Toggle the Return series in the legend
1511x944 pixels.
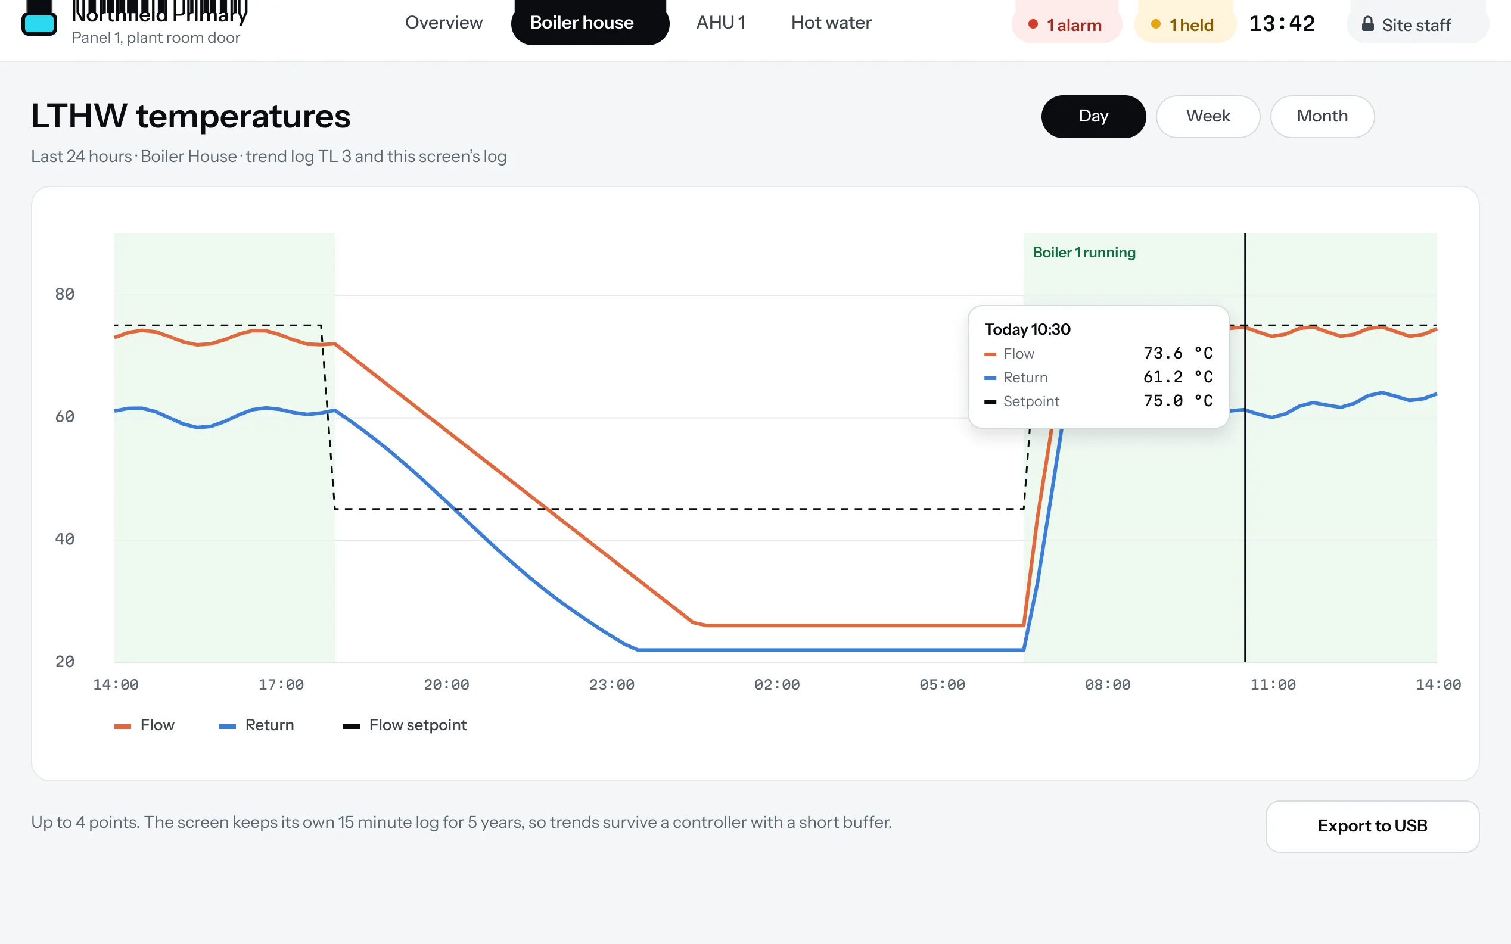point(257,725)
